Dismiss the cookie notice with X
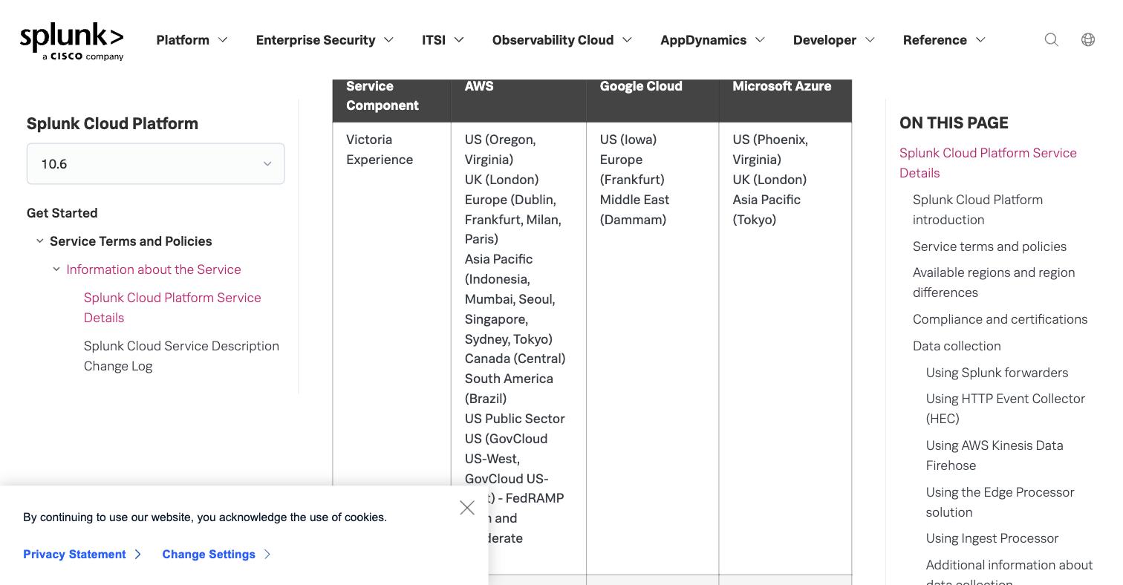1123x585 pixels. tap(467, 508)
